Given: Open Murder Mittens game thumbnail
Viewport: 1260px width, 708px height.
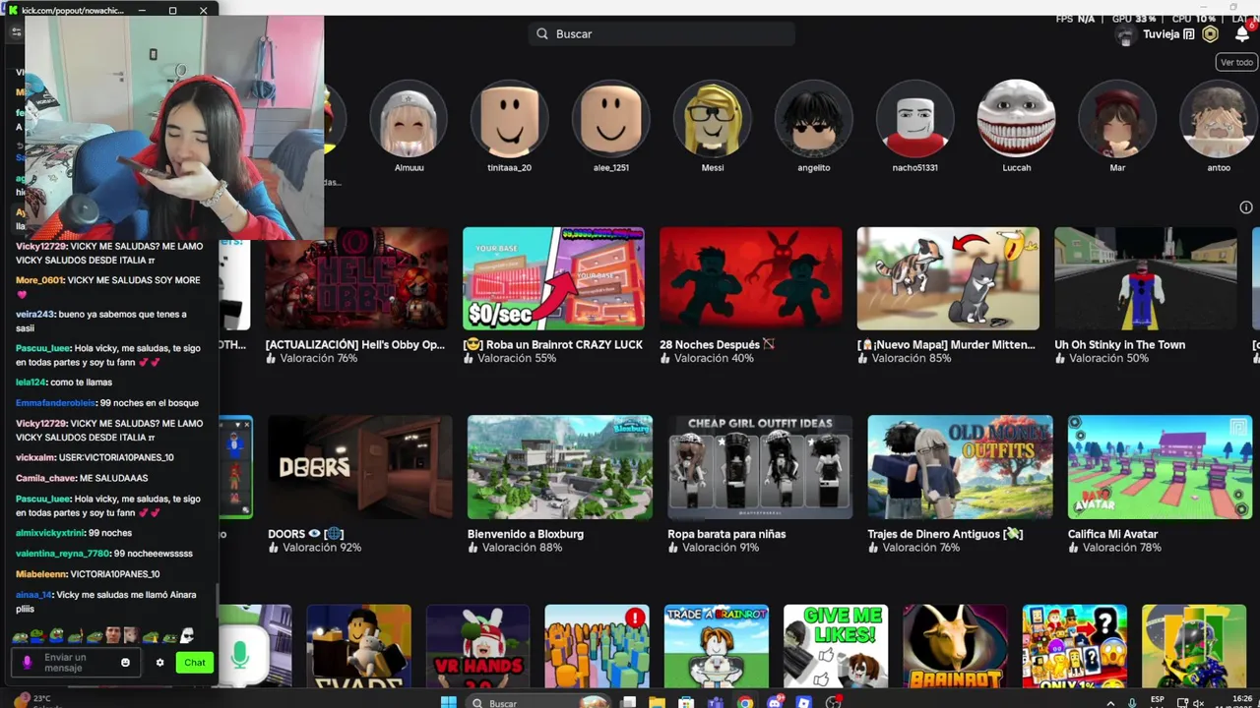Looking at the screenshot, I should (x=948, y=278).
